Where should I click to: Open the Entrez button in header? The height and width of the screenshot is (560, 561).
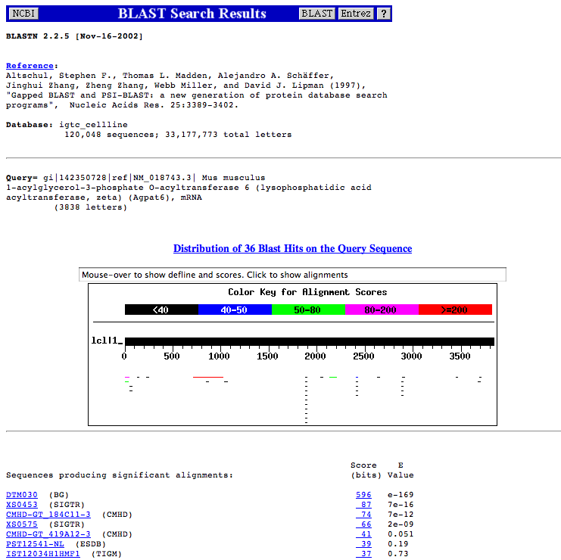click(x=355, y=14)
